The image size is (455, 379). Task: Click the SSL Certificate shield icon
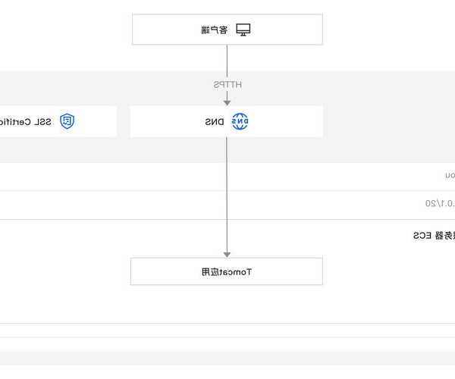(67, 121)
